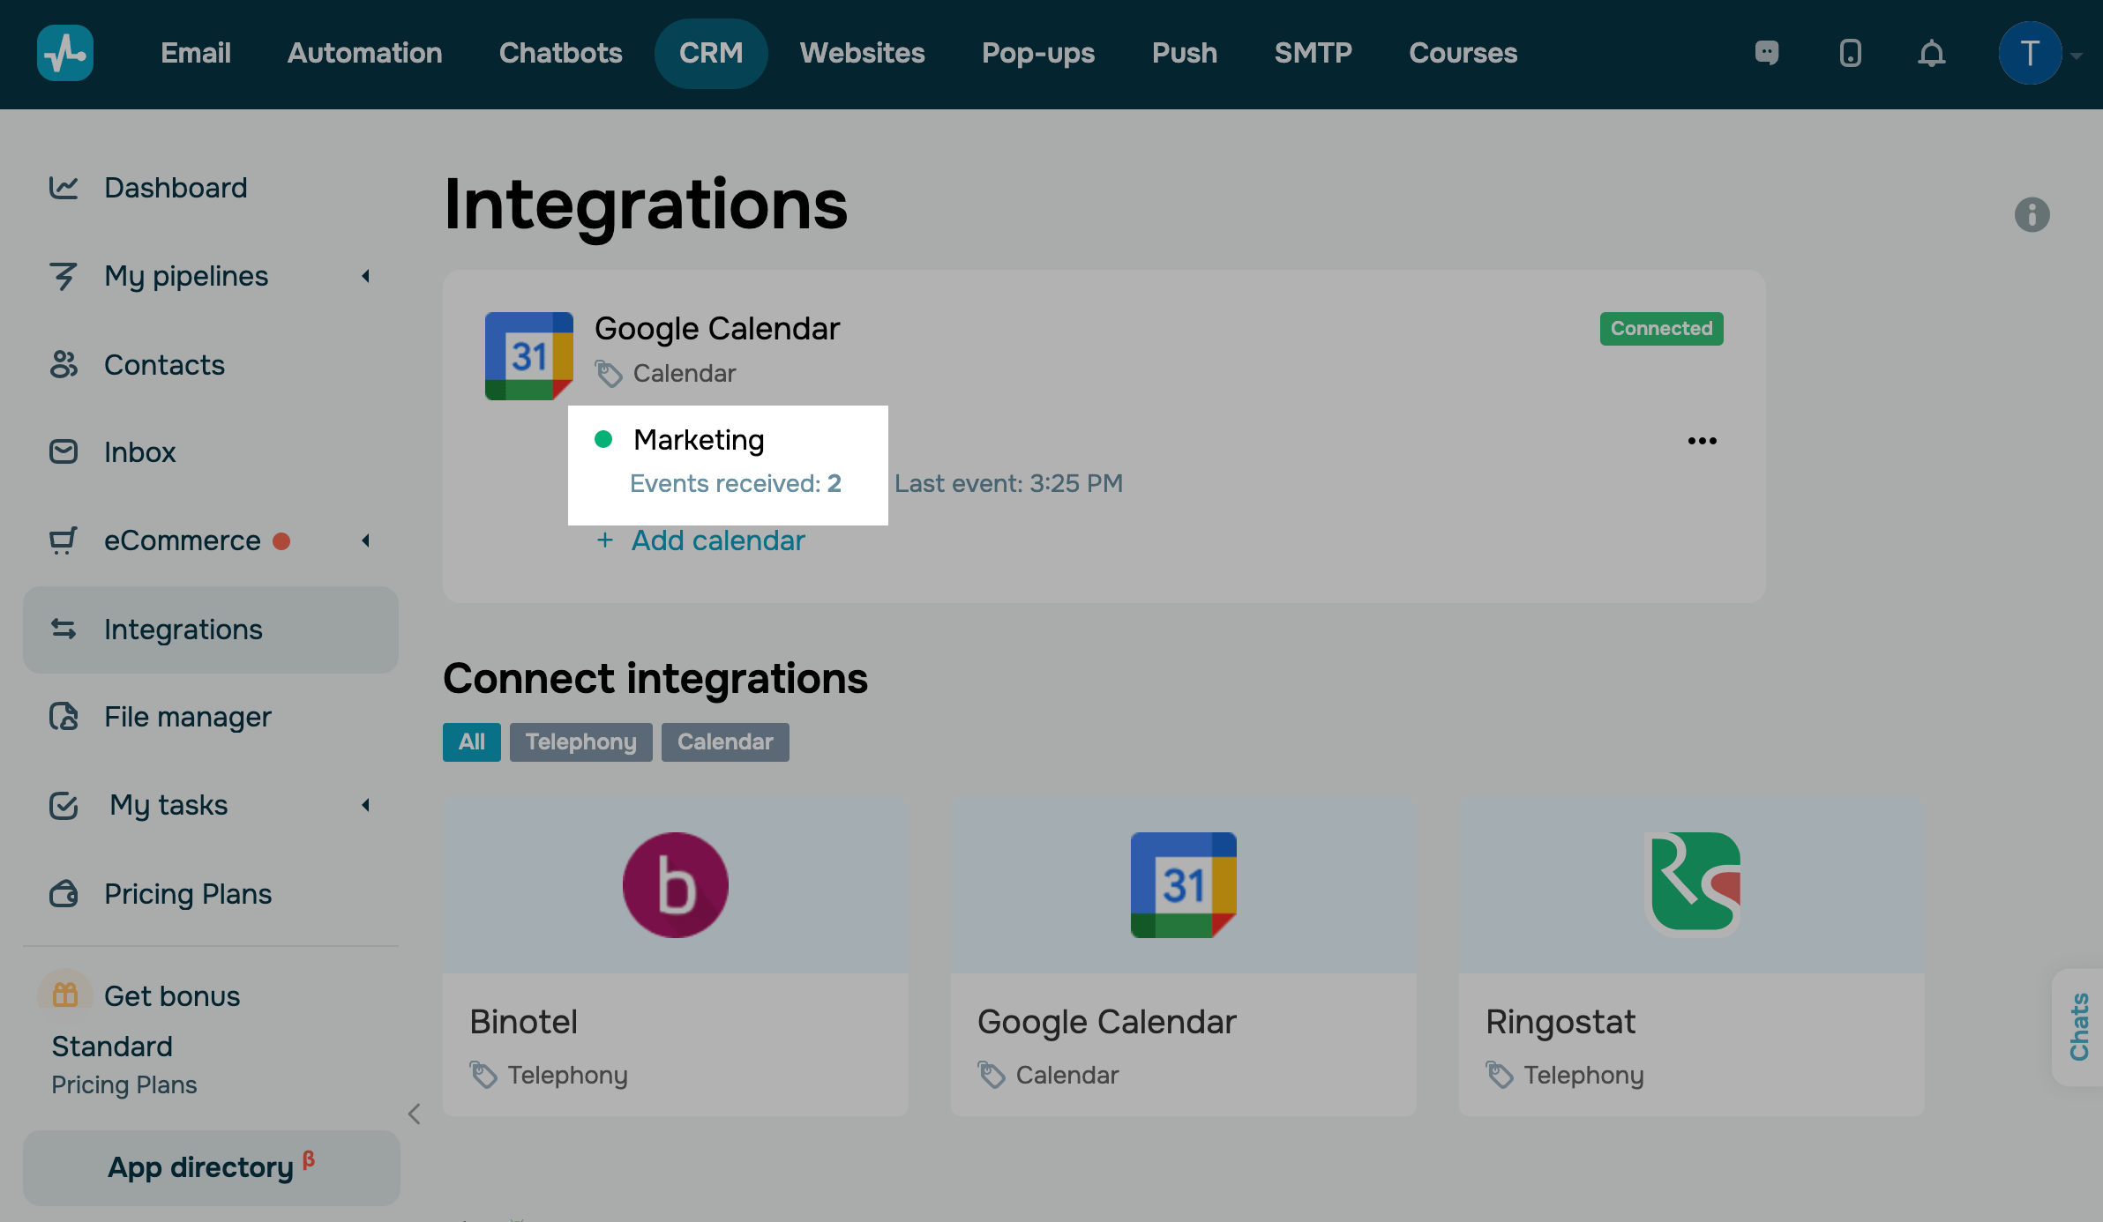Expand the My tasks submenu arrow

[366, 805]
